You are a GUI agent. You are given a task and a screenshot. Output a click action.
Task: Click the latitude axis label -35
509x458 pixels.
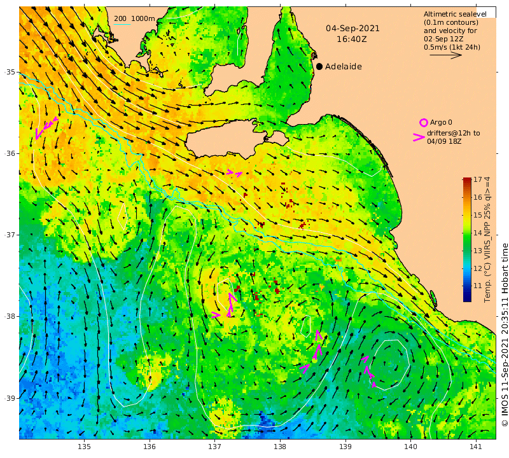(10, 72)
